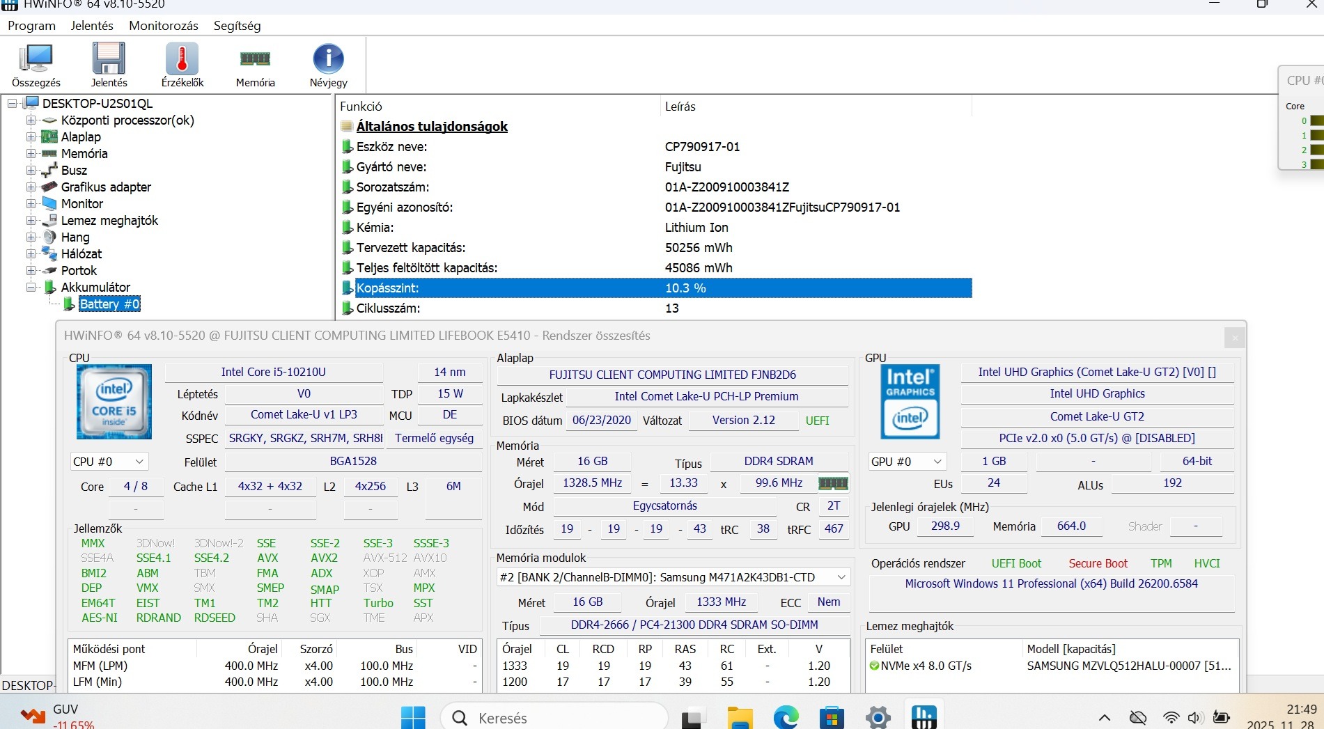The image size is (1324, 729).
Task: Open the Monitorozás menu
Action: pos(164,26)
